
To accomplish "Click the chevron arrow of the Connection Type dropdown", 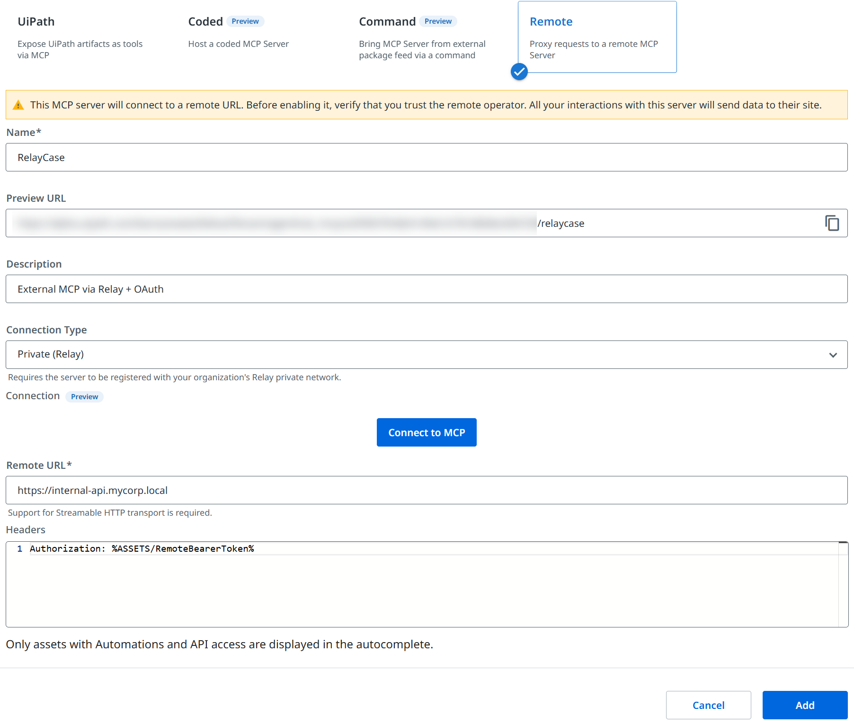I will [833, 355].
